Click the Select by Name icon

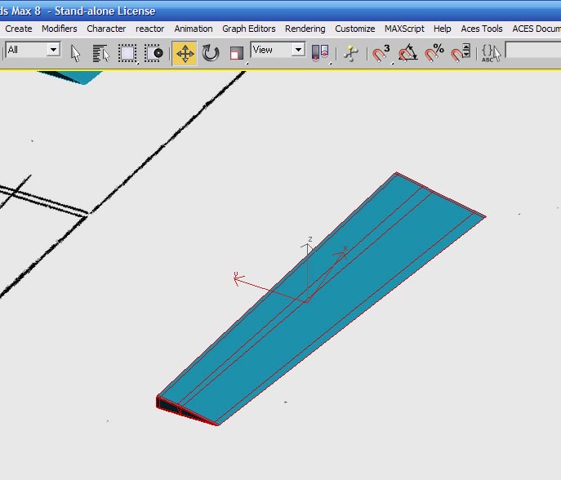coord(101,53)
